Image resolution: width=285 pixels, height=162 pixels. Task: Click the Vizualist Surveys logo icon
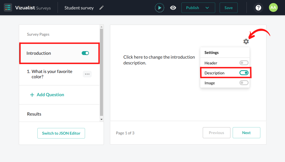(8, 7)
